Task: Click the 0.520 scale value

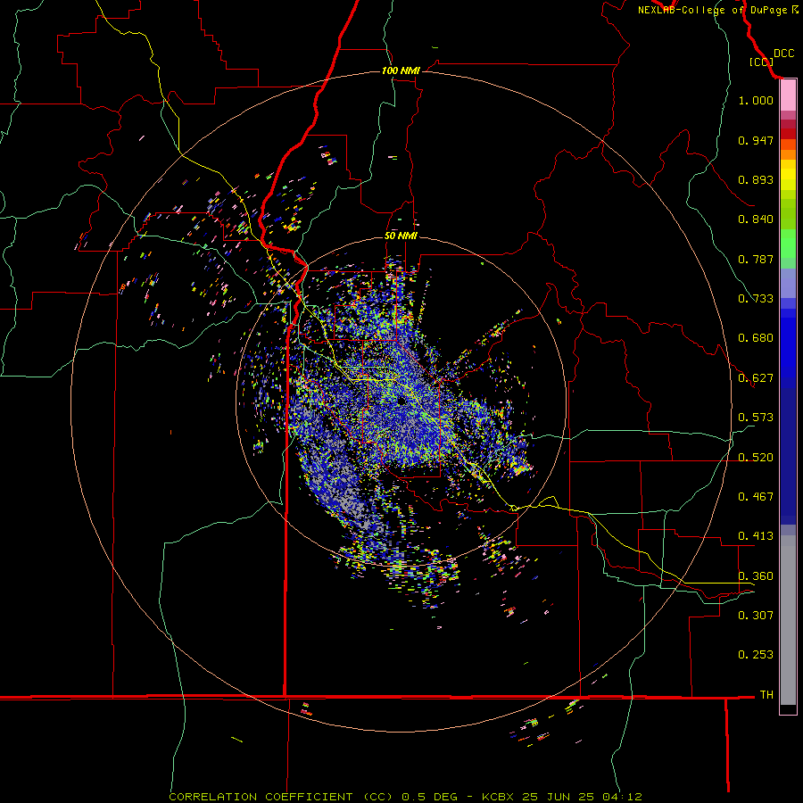Action: (x=756, y=458)
